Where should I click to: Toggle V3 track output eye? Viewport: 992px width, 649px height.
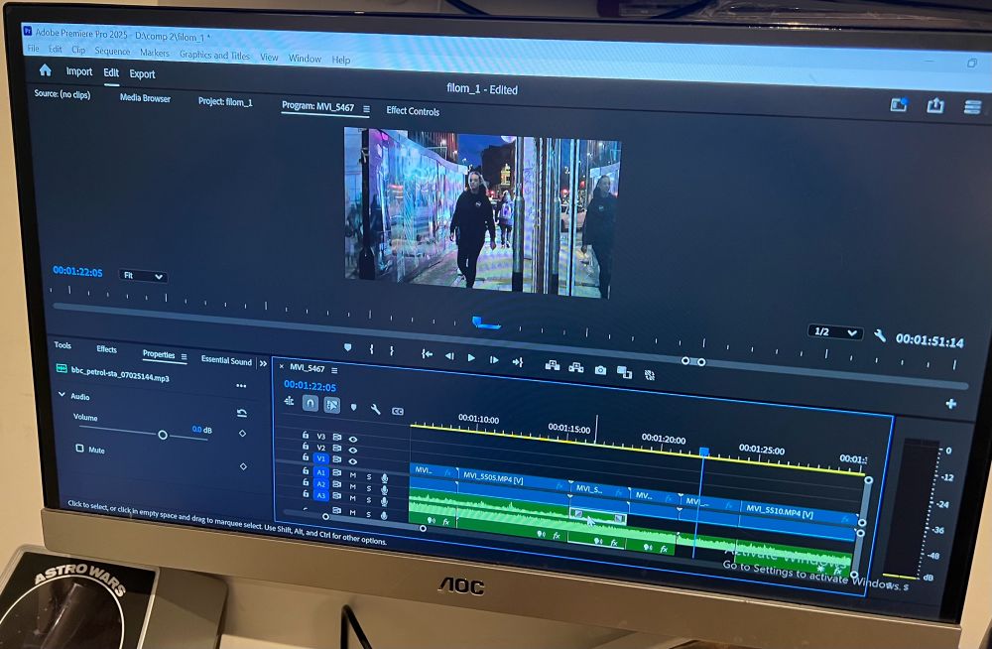click(x=353, y=439)
